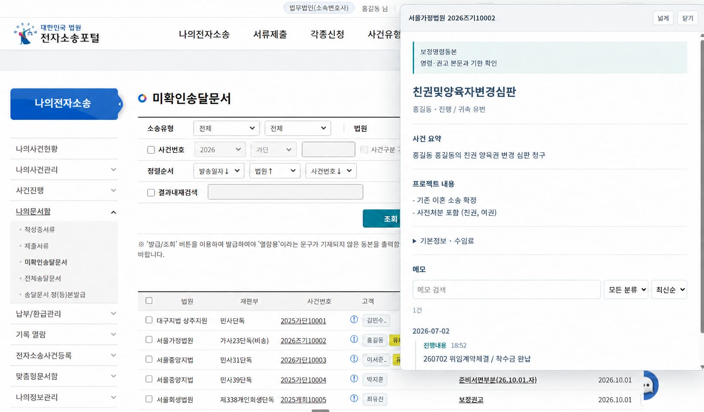Image resolution: width=704 pixels, height=412 pixels.
Task: Open the second 소송유형 전체 dropdown
Action: [298, 128]
